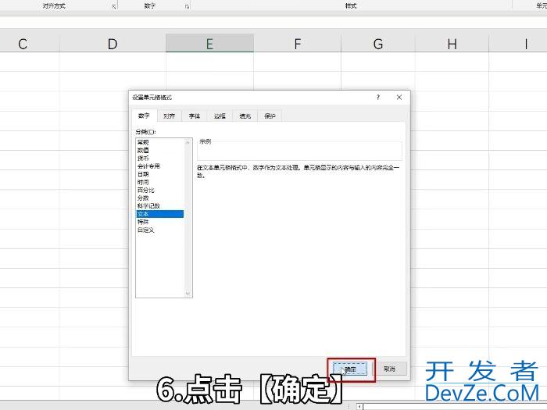Select 百分比 in the category list

pos(159,190)
